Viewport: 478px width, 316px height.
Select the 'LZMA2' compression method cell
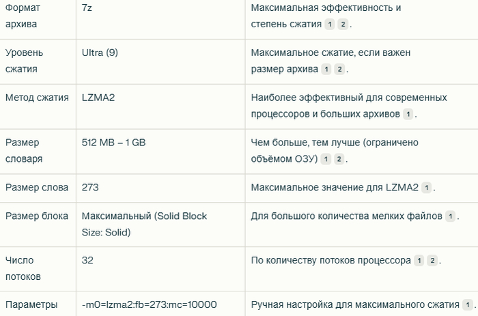coord(98,98)
